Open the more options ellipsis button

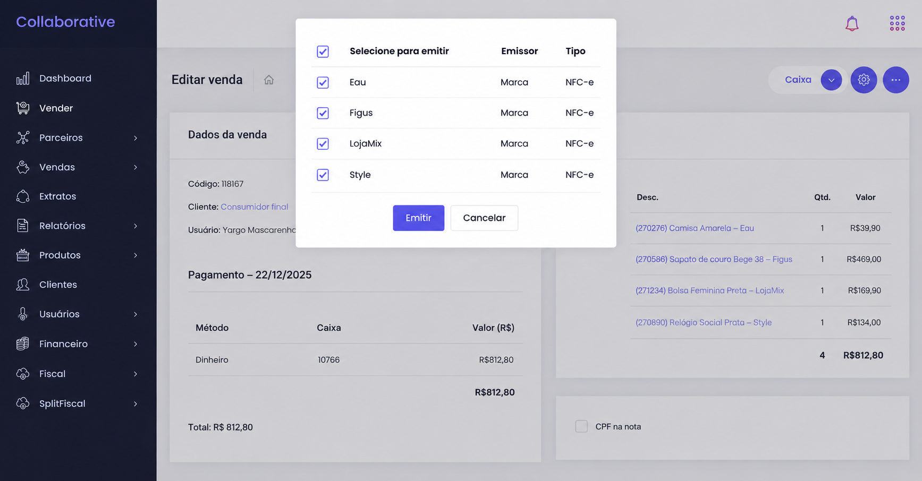tap(895, 80)
